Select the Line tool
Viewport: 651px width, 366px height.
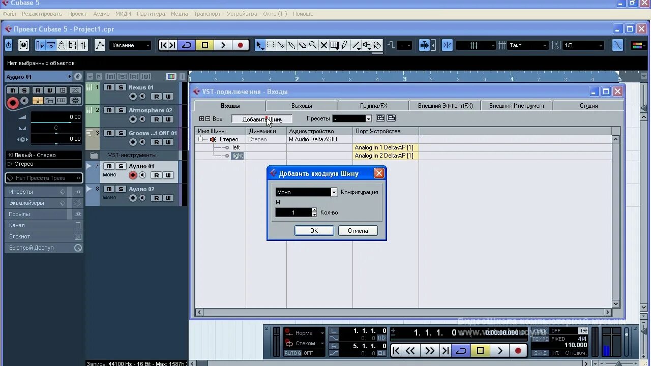point(356,45)
